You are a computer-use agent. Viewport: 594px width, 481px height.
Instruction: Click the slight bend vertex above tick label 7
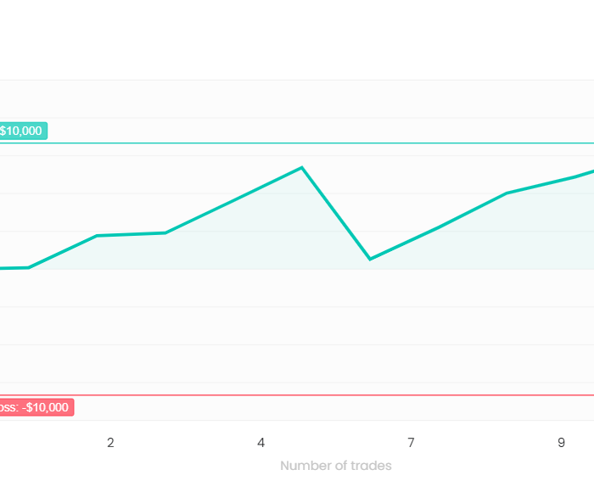[439, 227]
